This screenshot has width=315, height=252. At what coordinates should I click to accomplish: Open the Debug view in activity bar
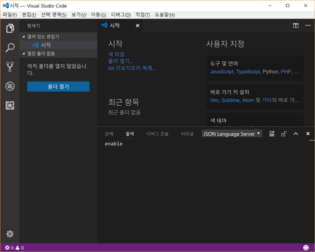click(10, 86)
